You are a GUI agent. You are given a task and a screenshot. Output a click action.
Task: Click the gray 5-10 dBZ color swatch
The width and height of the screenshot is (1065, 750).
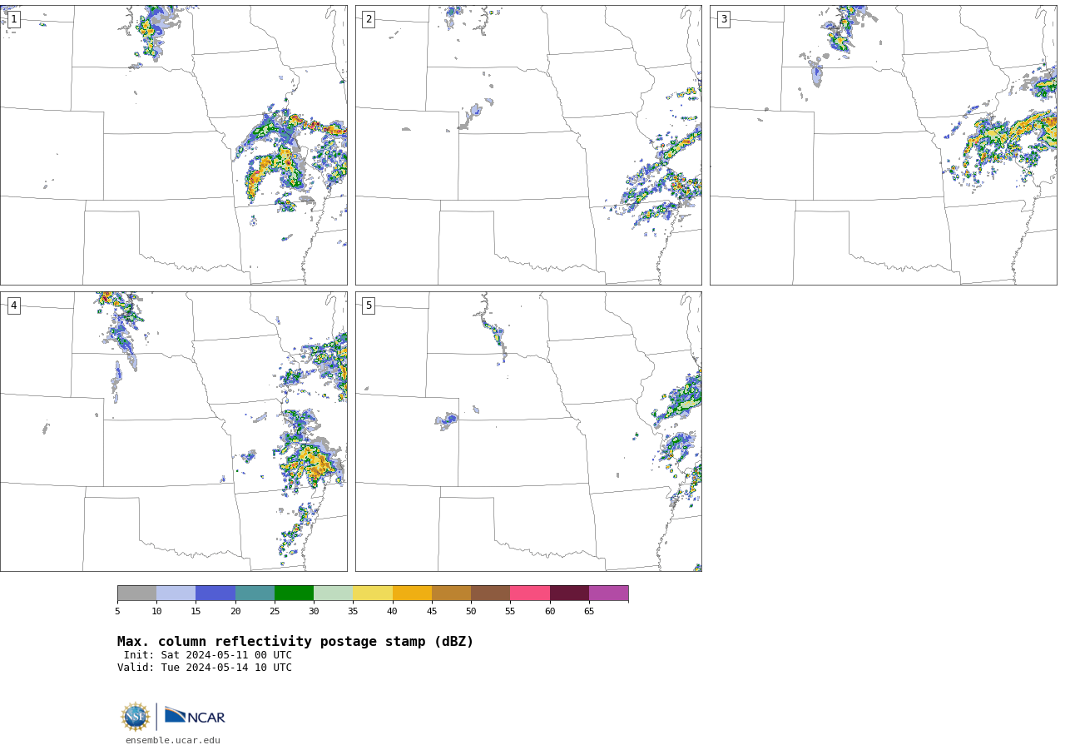(x=136, y=593)
